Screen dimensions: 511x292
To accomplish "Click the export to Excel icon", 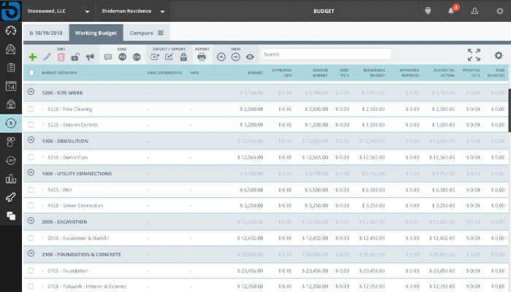I will point(155,57).
